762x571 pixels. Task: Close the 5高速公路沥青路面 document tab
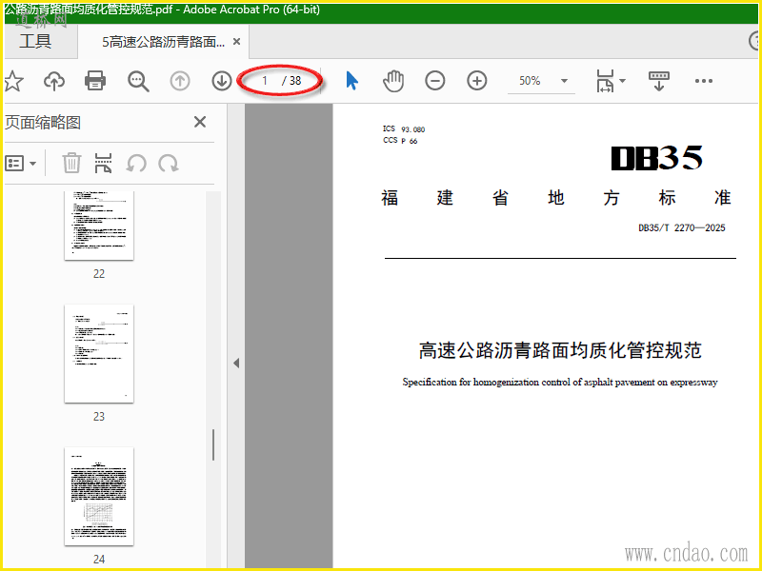pos(236,42)
